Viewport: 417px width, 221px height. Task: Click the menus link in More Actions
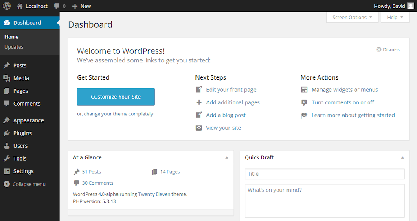click(369, 90)
